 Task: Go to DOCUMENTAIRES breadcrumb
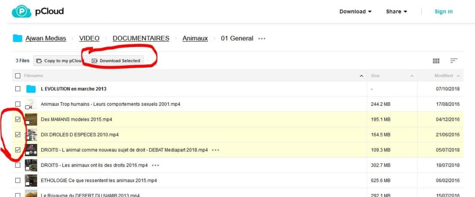point(141,38)
